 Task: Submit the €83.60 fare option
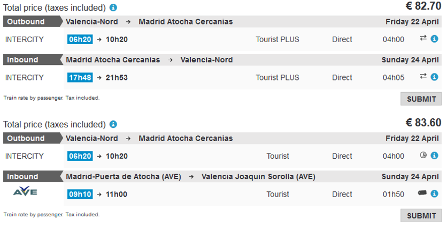pyautogui.click(x=421, y=216)
